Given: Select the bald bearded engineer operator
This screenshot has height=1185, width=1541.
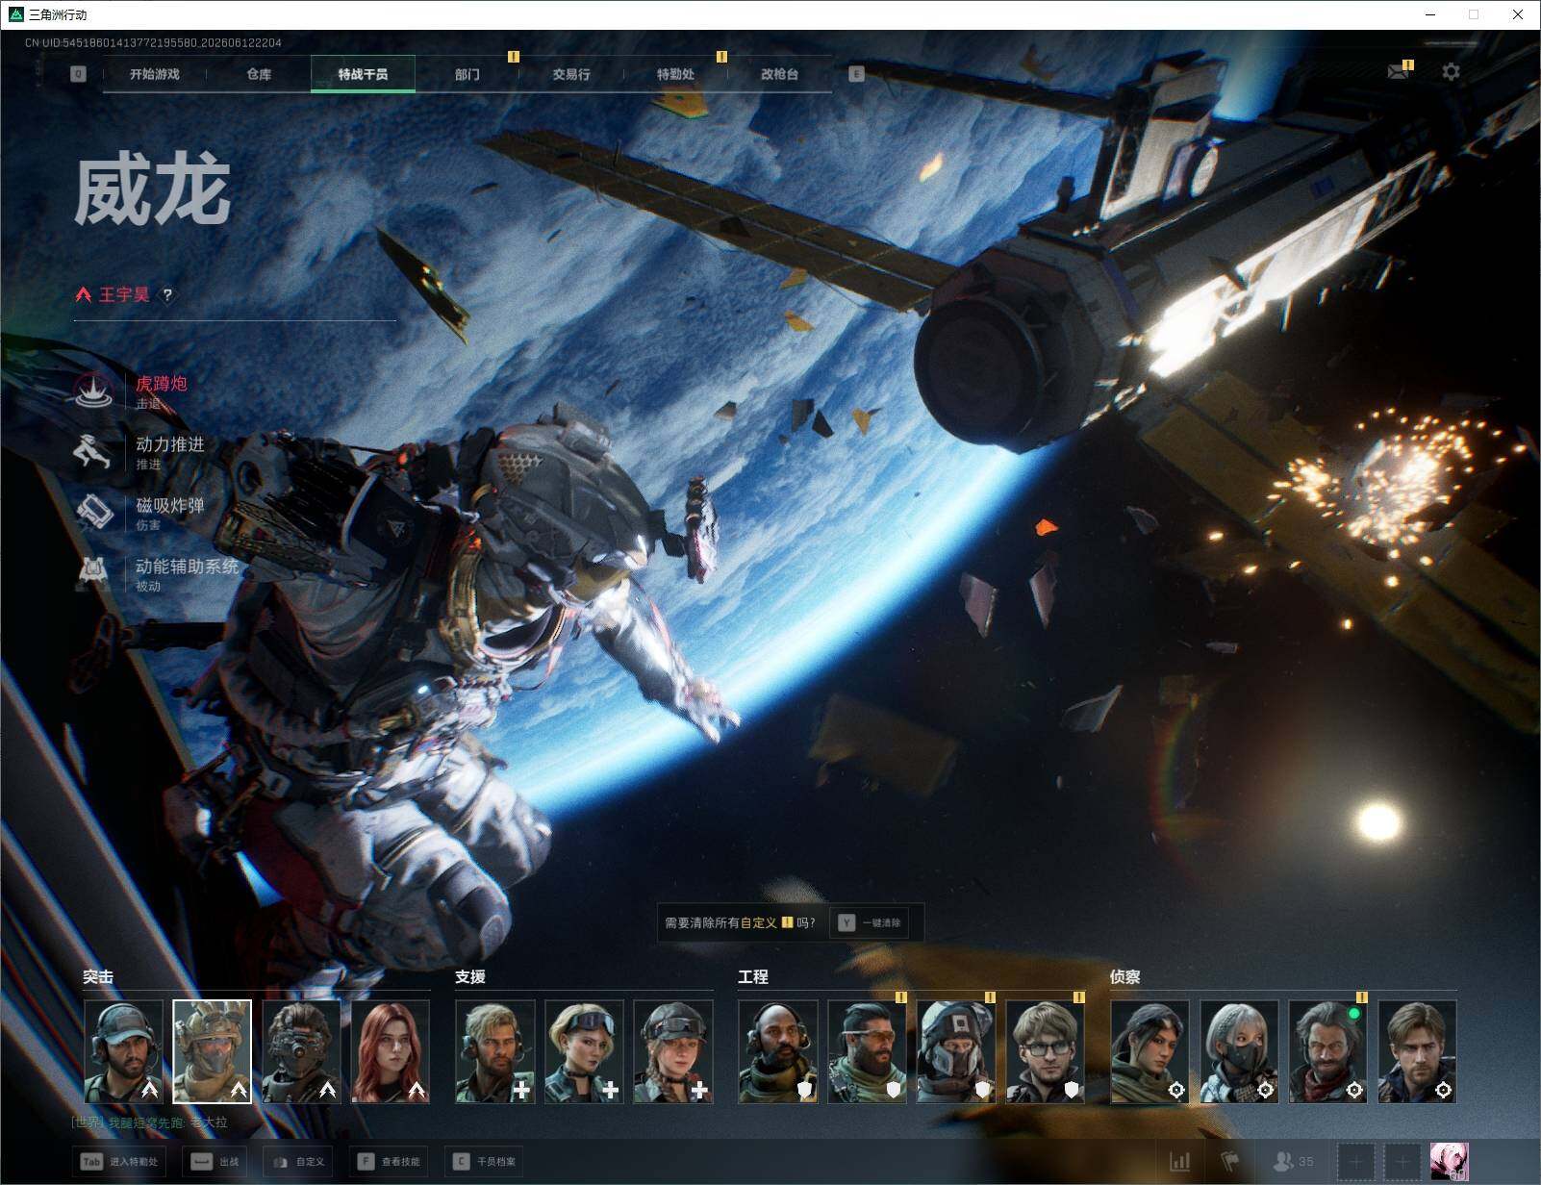Looking at the screenshot, I should [x=778, y=1051].
